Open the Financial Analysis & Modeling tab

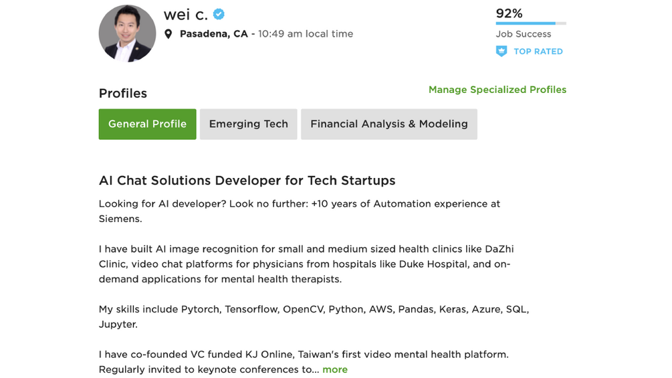click(388, 124)
